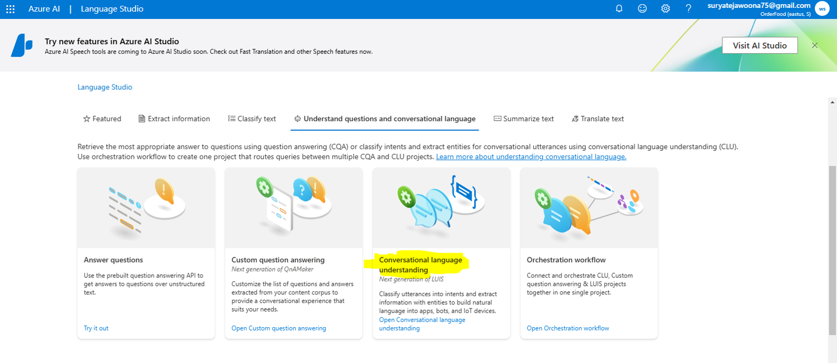Image resolution: width=837 pixels, height=363 pixels.
Task: Switch to the Extract information tab
Action: click(174, 119)
